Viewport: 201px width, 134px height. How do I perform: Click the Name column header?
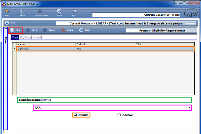coord(46,44)
